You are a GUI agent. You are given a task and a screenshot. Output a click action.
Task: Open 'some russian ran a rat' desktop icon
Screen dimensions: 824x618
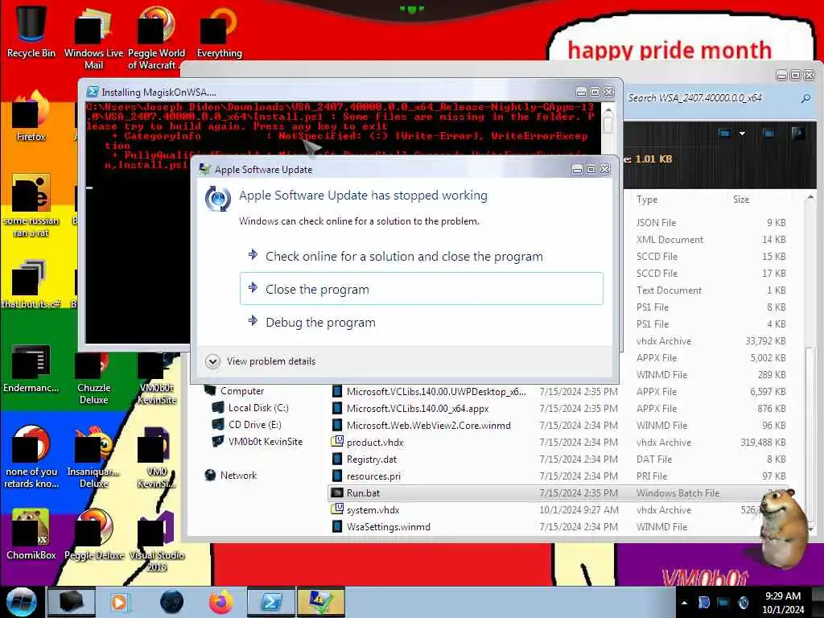[x=31, y=206]
